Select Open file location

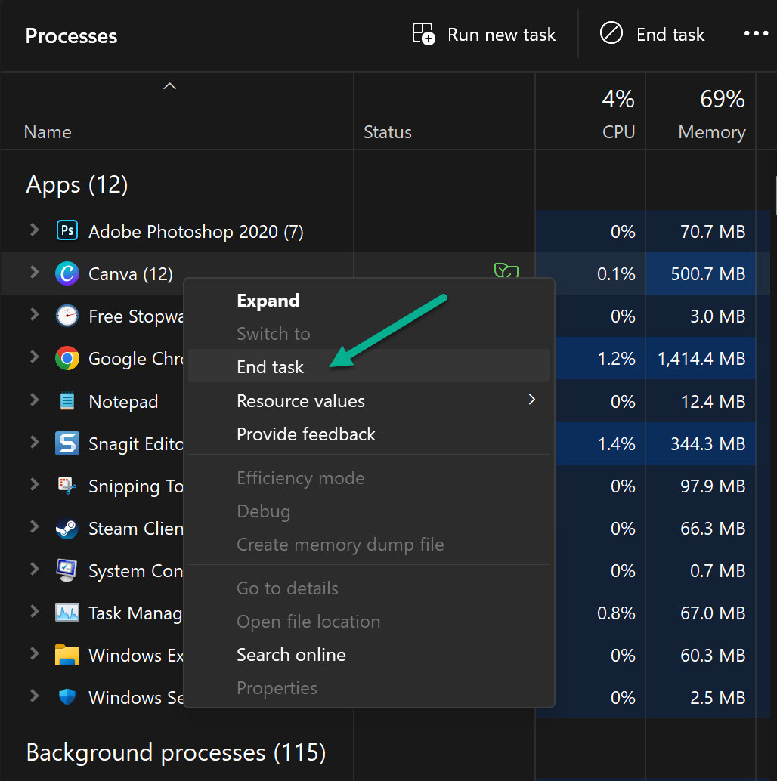[x=370, y=622]
